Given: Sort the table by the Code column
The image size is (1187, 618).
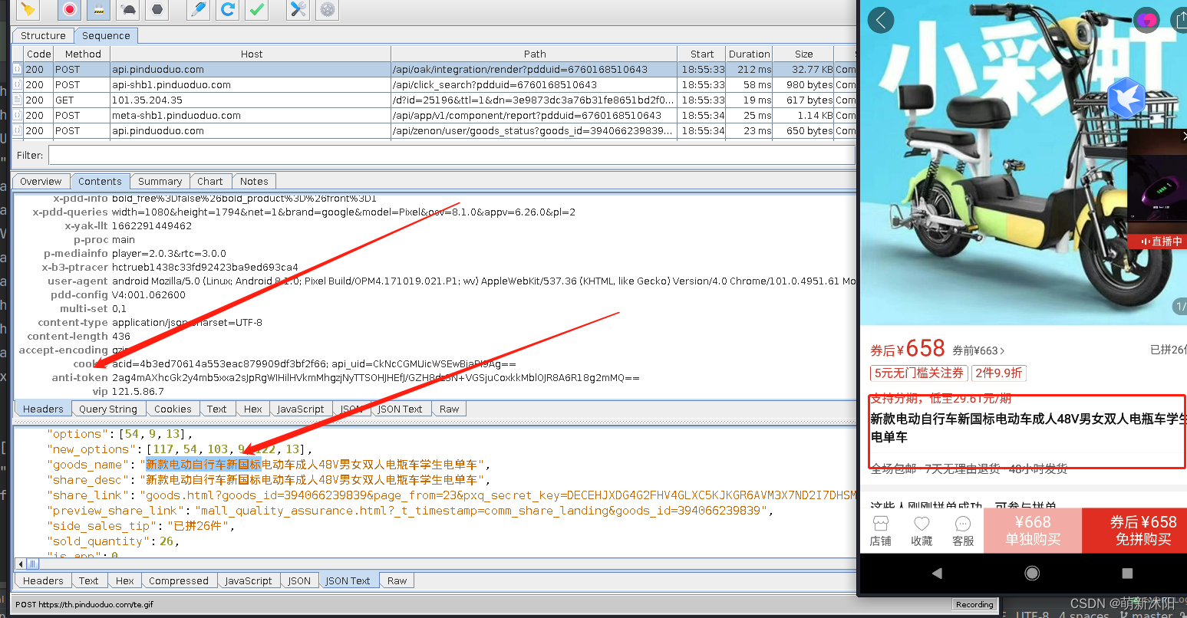Looking at the screenshot, I should [38, 54].
